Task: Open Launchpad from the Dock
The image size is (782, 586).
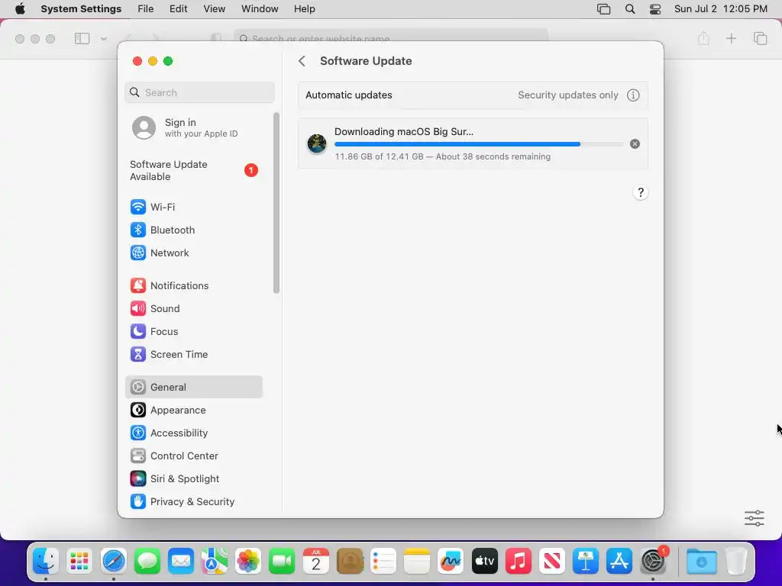Action: coord(79,561)
